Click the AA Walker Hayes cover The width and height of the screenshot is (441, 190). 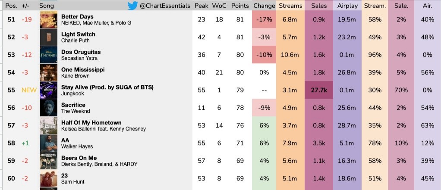pyautogui.click(x=48, y=143)
